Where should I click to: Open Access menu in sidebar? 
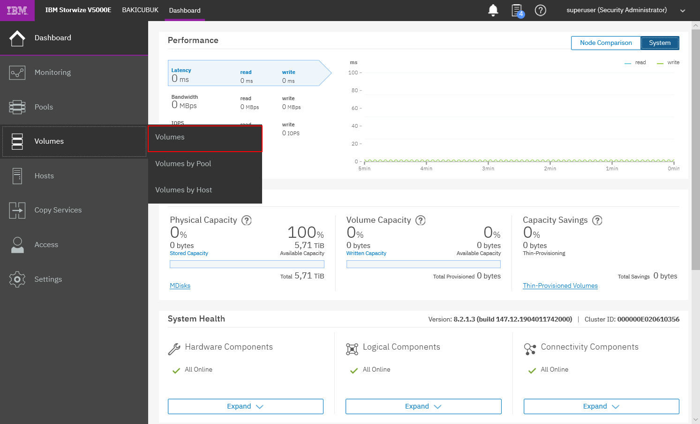coord(74,245)
